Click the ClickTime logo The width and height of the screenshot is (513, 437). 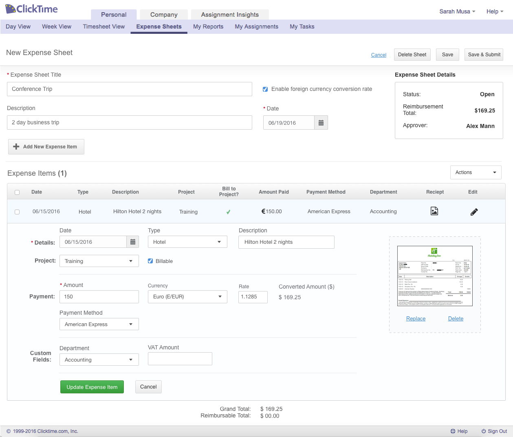32,9
